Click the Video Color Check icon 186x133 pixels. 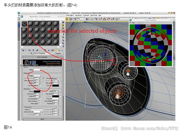(x=63, y=34)
